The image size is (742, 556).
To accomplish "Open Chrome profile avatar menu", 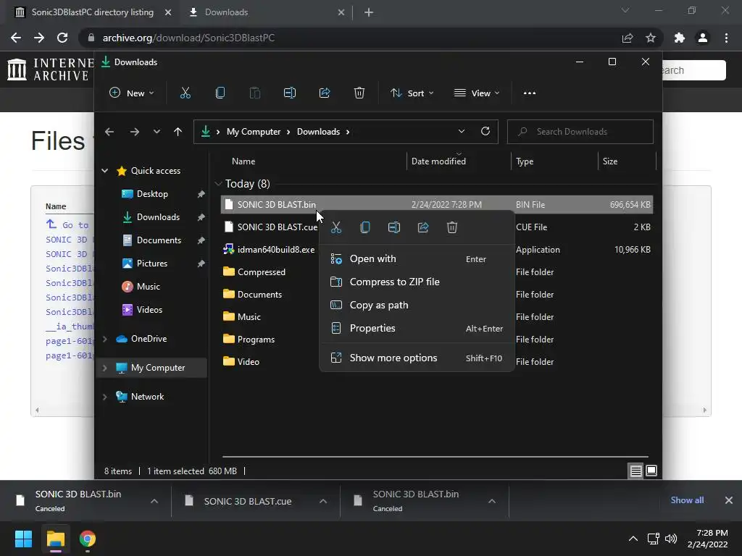I will [x=703, y=38].
